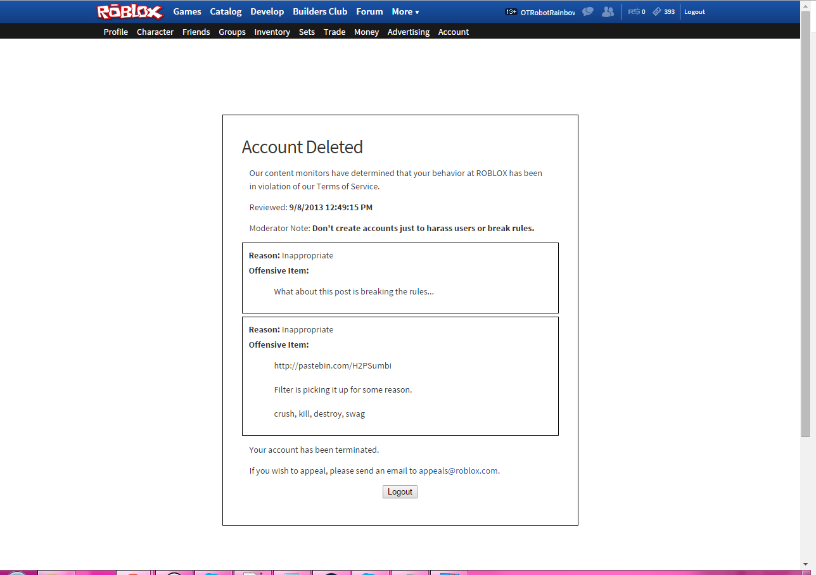
Task: Click "crush, kill, destroy, swag" text
Action: 319,414
